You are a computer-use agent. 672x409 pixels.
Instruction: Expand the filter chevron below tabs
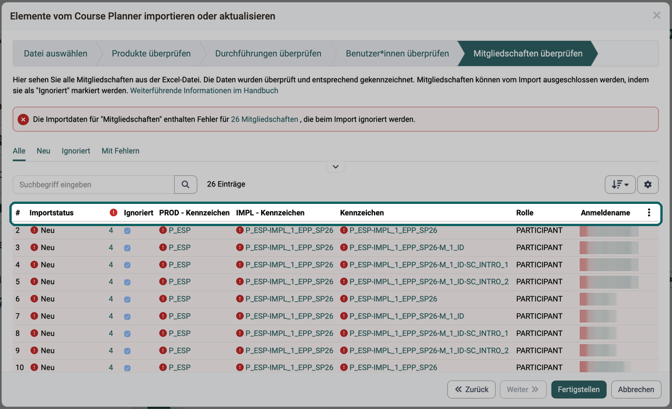(x=335, y=167)
